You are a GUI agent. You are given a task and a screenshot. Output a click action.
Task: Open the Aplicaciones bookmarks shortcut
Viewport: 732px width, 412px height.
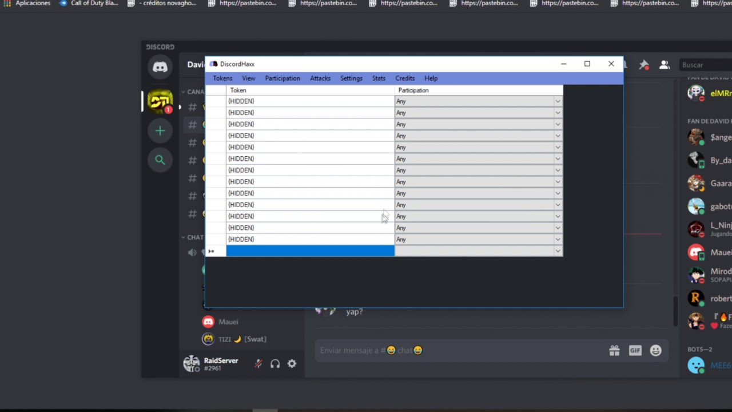[x=27, y=3]
